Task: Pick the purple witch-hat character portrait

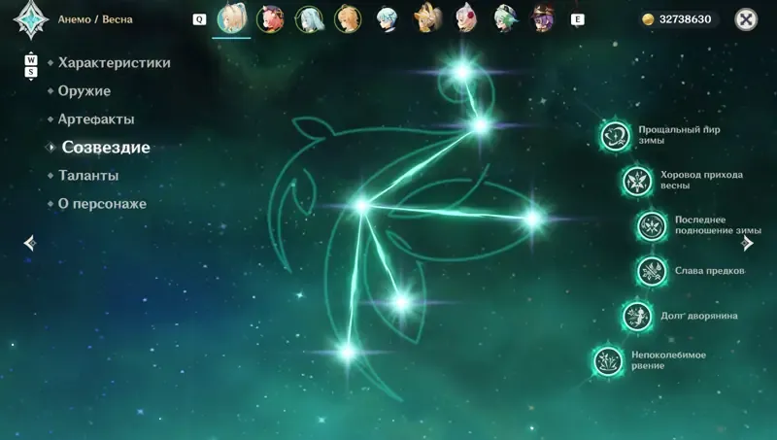Action: [543, 18]
